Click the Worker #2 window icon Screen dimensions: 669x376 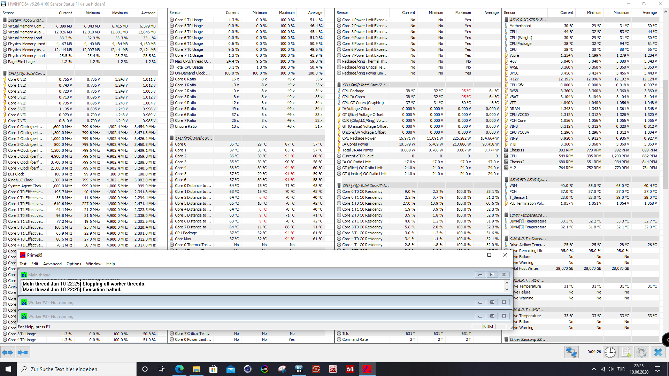[24, 302]
